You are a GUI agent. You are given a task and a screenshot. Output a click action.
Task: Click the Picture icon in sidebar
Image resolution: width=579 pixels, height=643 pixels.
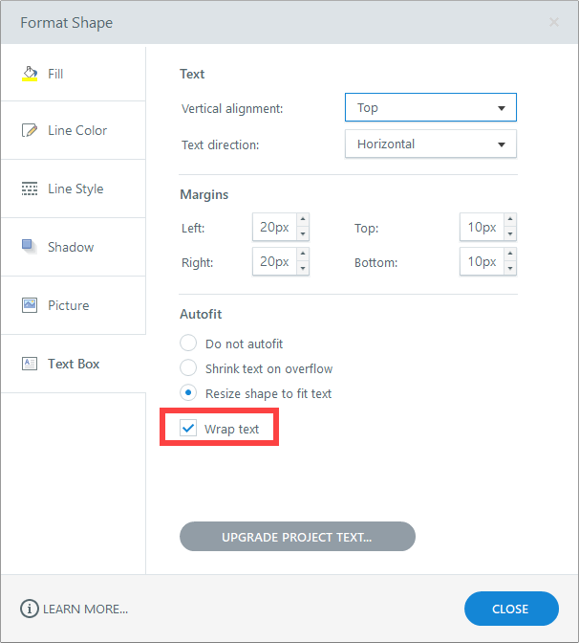(30, 305)
